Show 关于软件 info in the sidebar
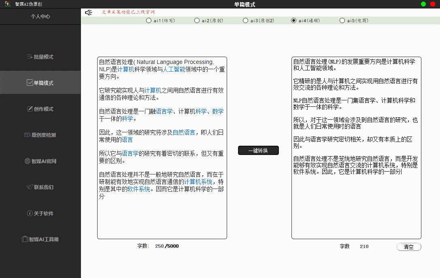 (40, 213)
